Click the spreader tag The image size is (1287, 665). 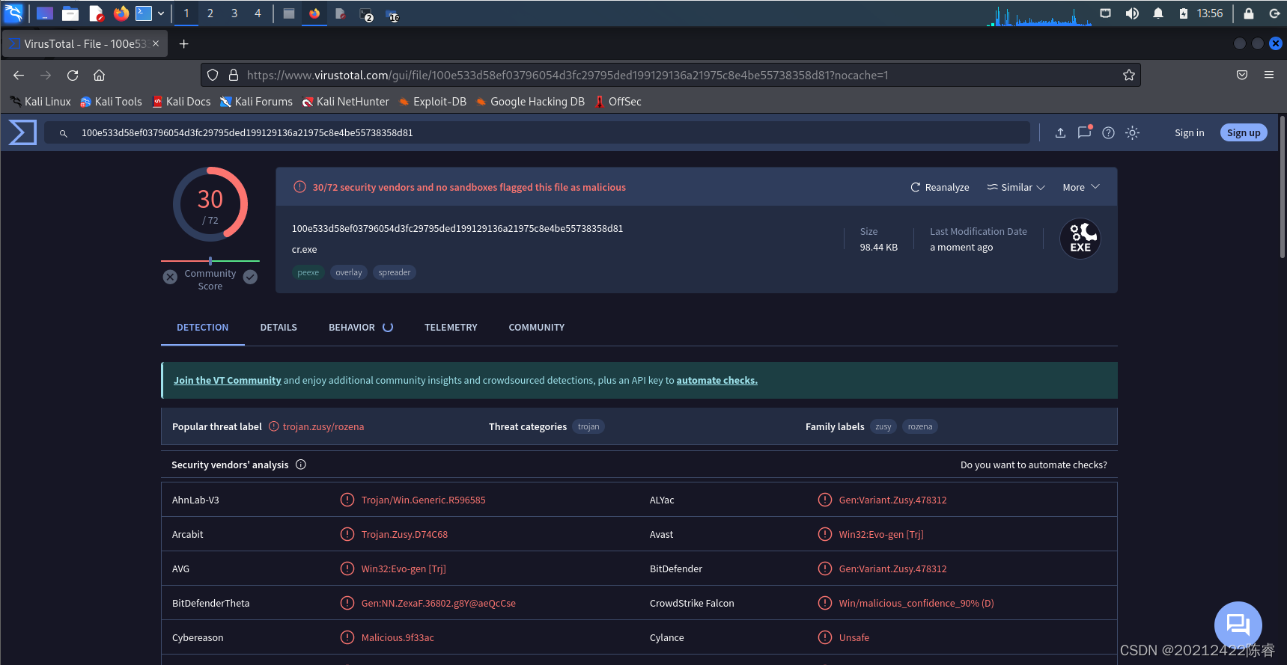click(395, 272)
